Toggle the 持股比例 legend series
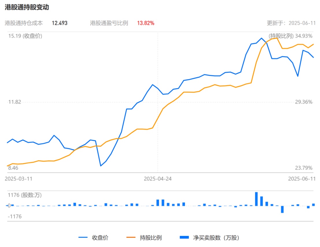 pos(151,238)
